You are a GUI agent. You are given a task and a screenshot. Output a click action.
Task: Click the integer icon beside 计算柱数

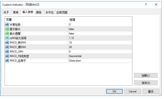7,24
